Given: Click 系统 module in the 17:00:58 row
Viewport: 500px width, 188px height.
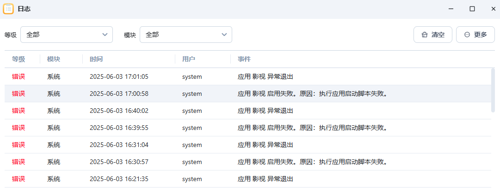Looking at the screenshot, I should 54,94.
